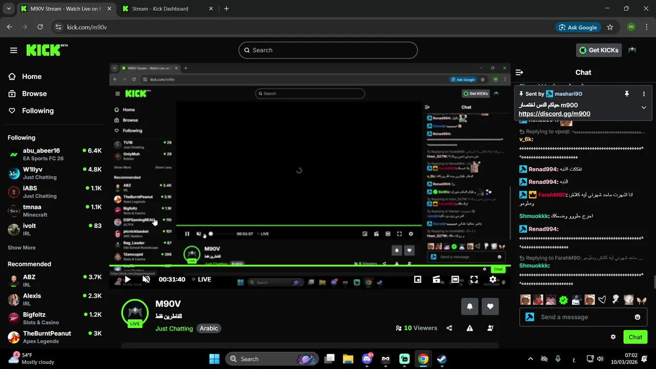Viewport: 656px width, 369px height.
Task: Open Chrome profile 'm' avatar
Action: coord(631,27)
